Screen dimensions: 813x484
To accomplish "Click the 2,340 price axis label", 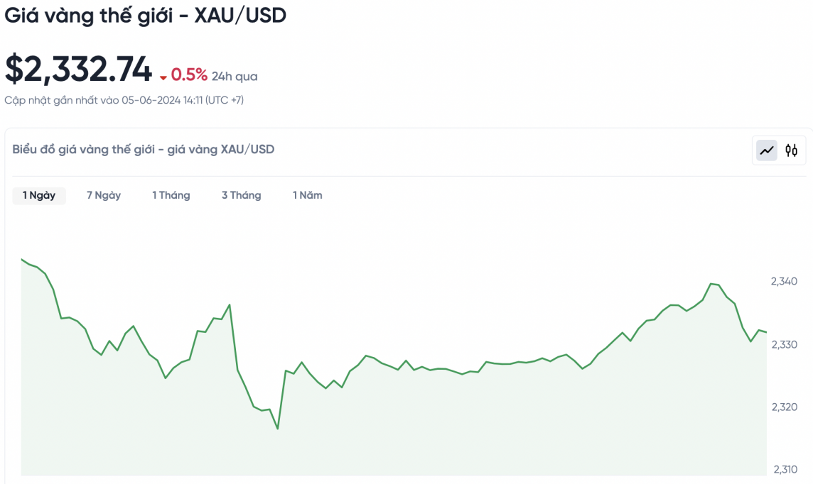I will 784,282.
